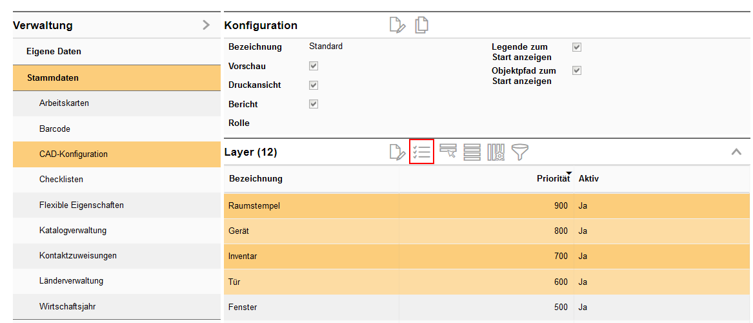Screen dimensions: 753x323
Task: Open column settings with gear icon
Action: 496,152
